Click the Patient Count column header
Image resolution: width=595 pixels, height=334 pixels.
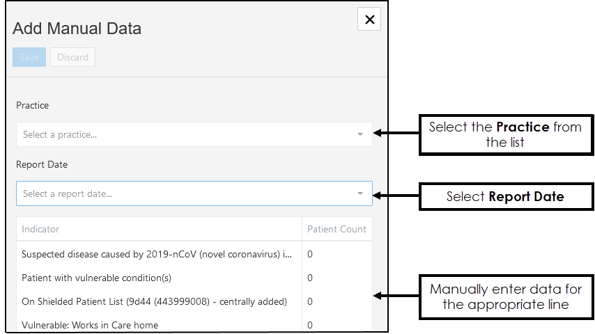(337, 229)
